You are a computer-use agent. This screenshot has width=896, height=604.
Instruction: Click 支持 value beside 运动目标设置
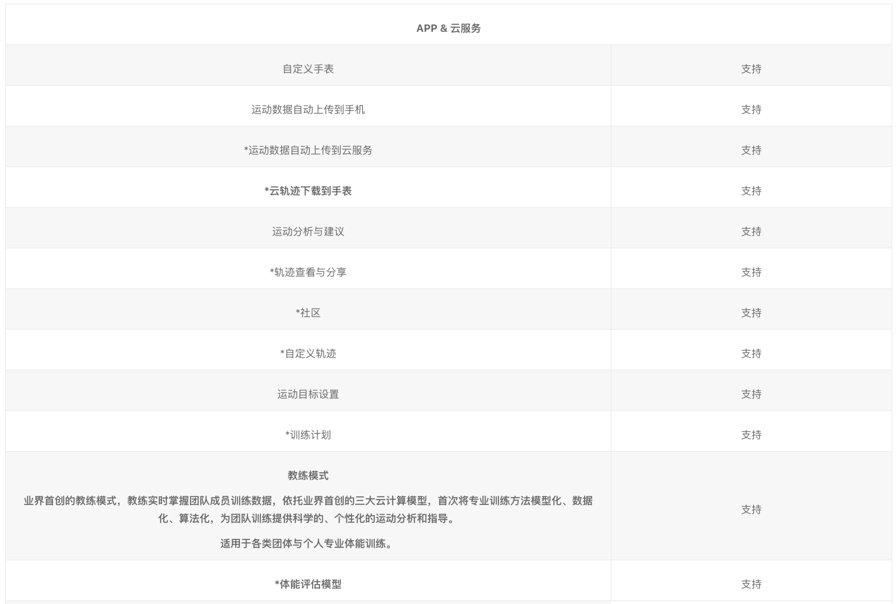point(751,395)
